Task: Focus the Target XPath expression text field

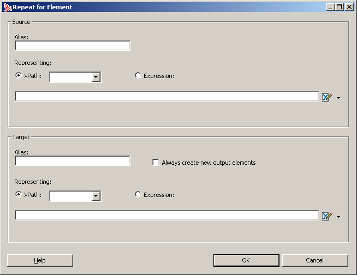Action: [167, 216]
